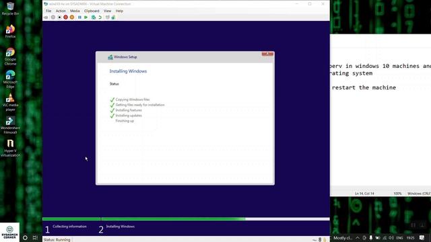Click the installation progress bar
The image size is (431, 242).
[x=186, y=219]
